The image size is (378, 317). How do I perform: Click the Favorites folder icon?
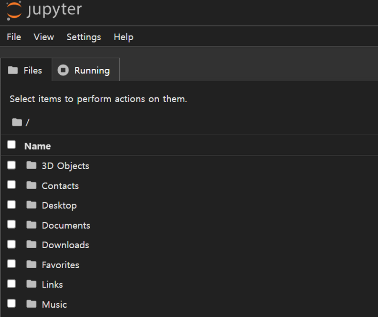tap(31, 264)
